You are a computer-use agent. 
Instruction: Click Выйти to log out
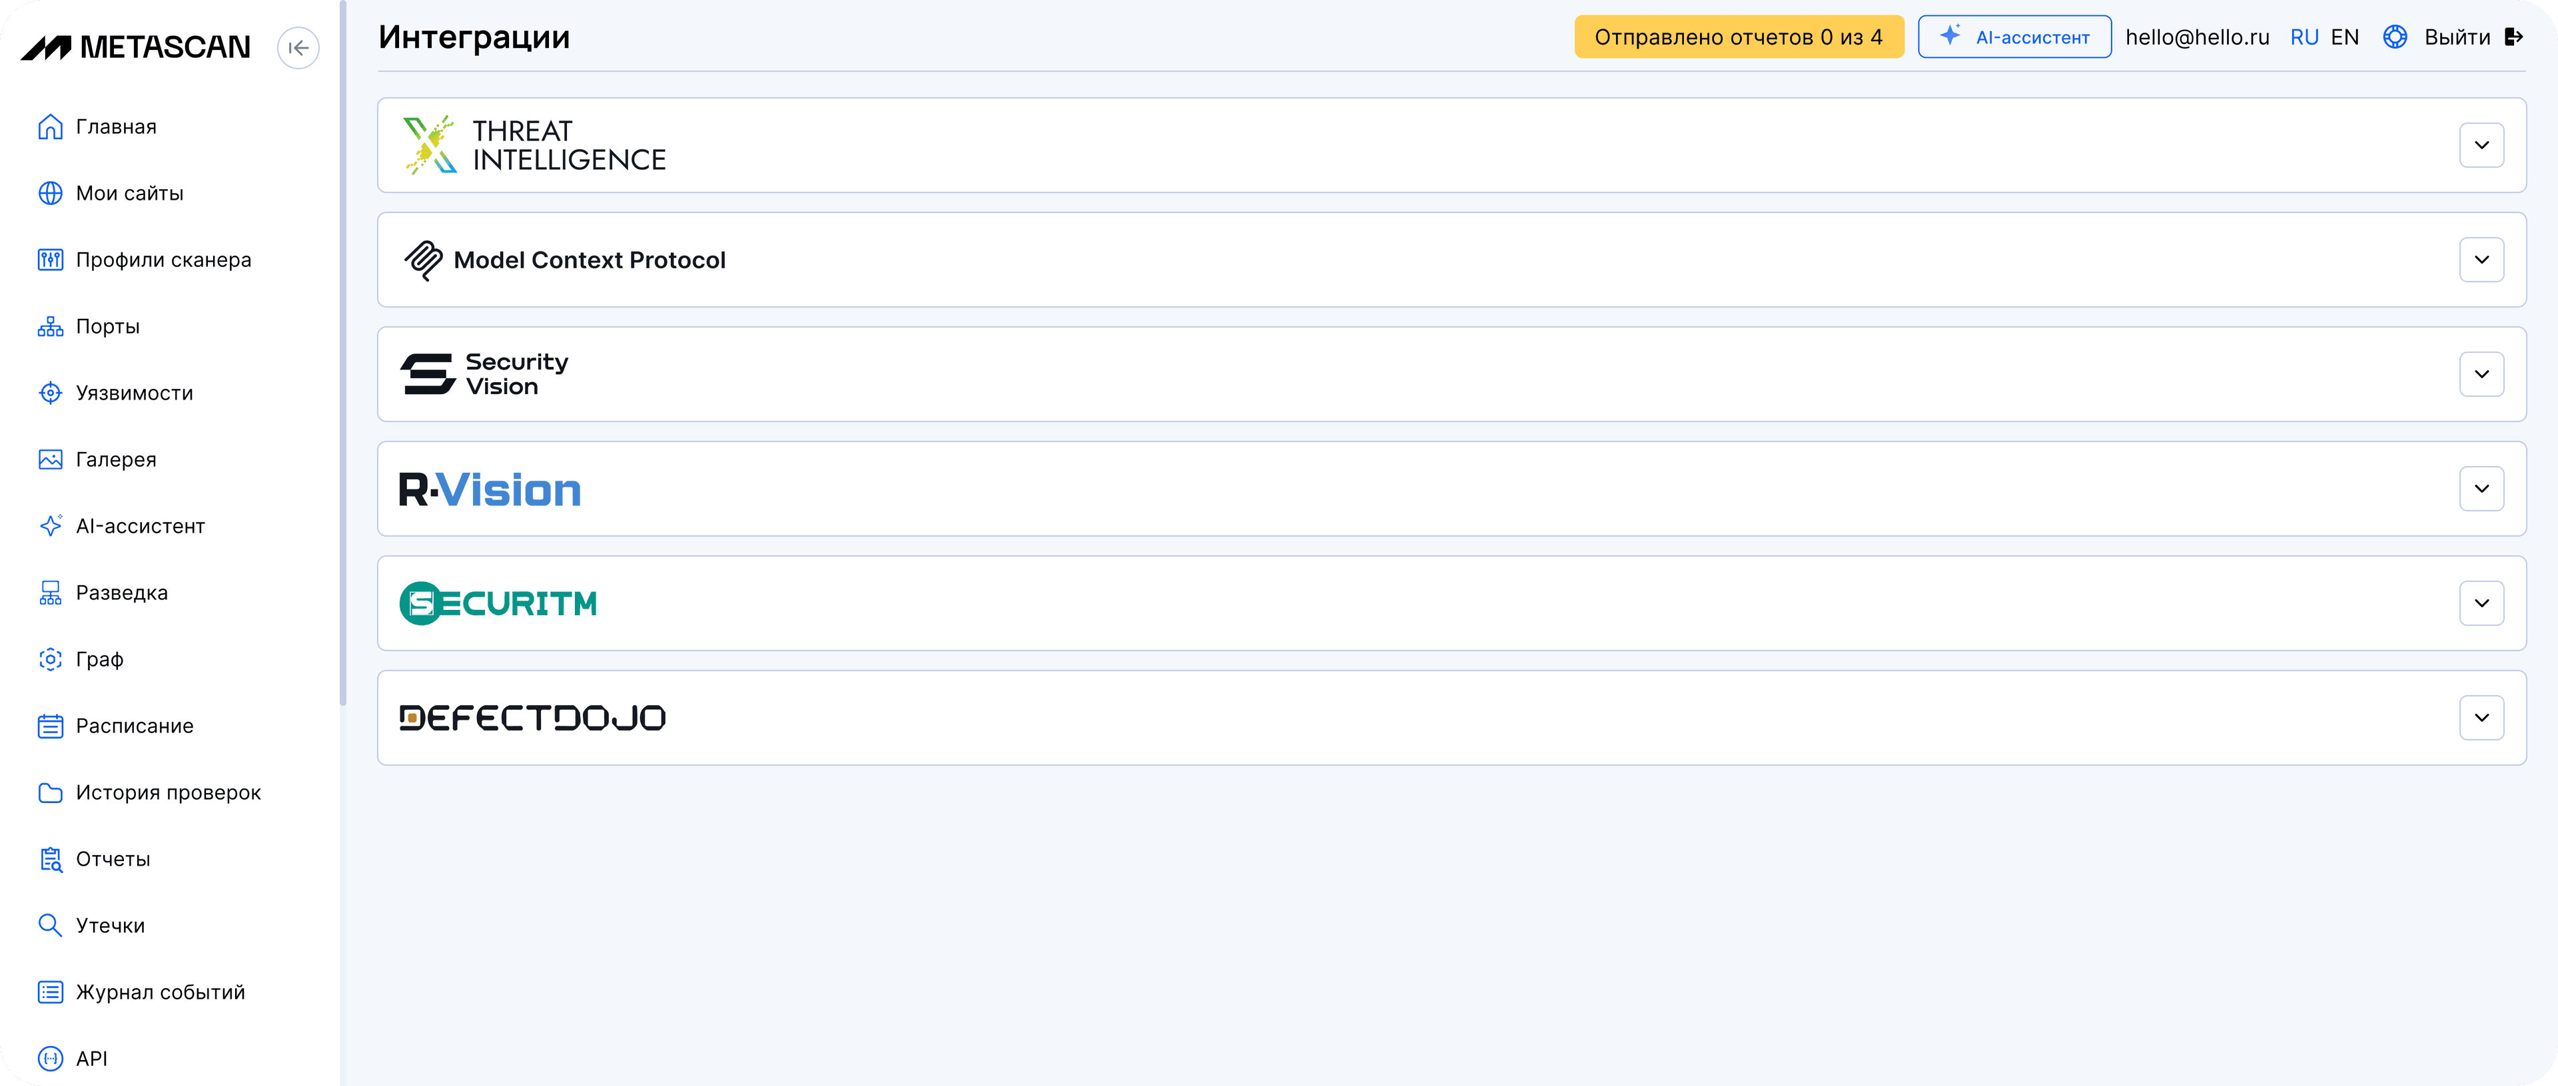click(x=2457, y=37)
